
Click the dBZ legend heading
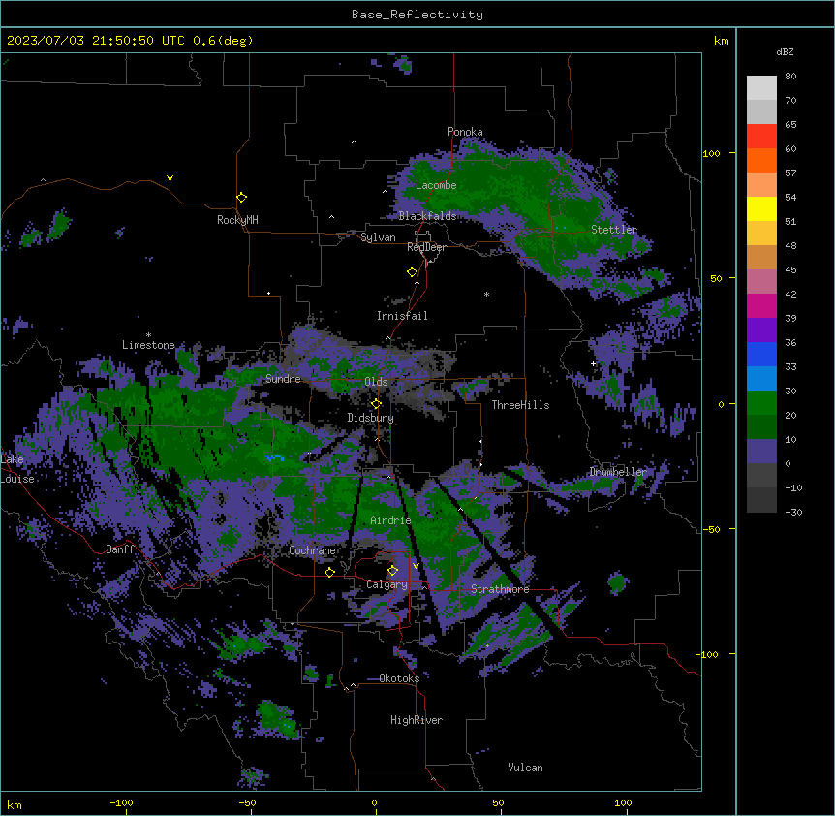tap(785, 52)
